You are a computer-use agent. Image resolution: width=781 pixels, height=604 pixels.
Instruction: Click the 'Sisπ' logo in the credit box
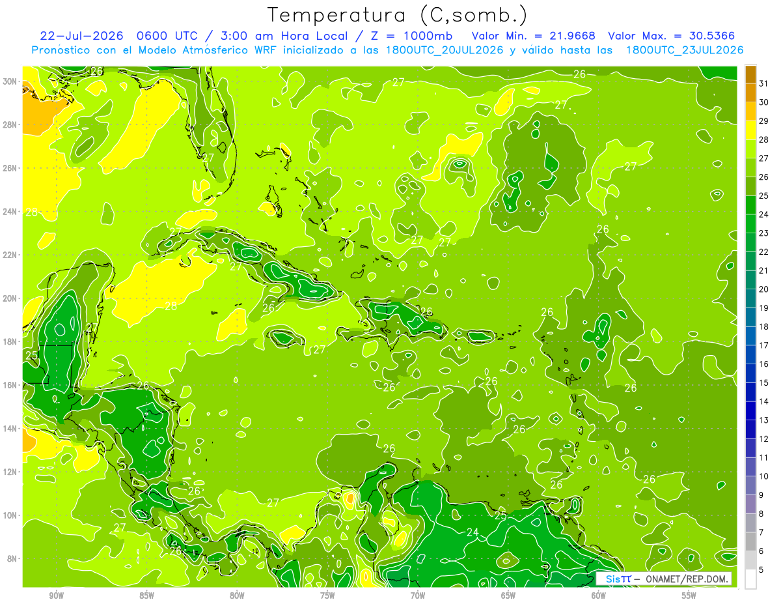click(x=618, y=579)
